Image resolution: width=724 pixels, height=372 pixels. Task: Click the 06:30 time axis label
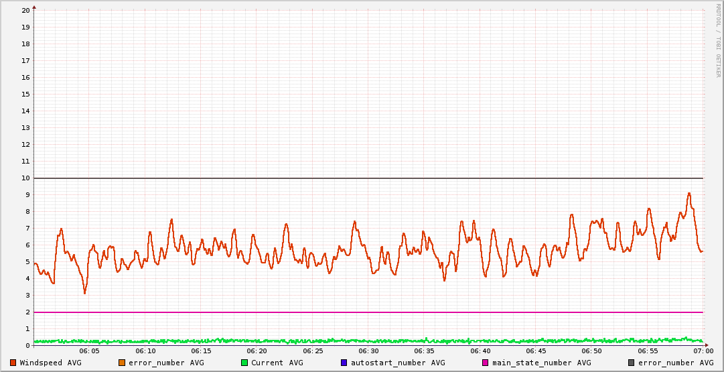pos(368,351)
